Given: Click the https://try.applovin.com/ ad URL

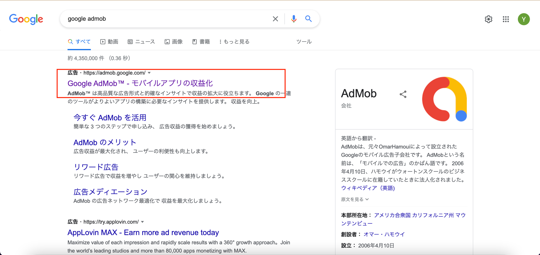Looking at the screenshot, I should (x=111, y=222).
